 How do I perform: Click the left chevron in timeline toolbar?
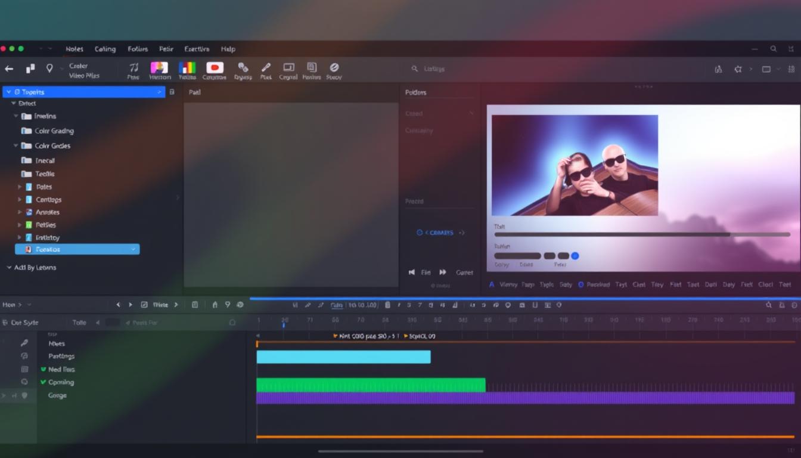point(118,305)
